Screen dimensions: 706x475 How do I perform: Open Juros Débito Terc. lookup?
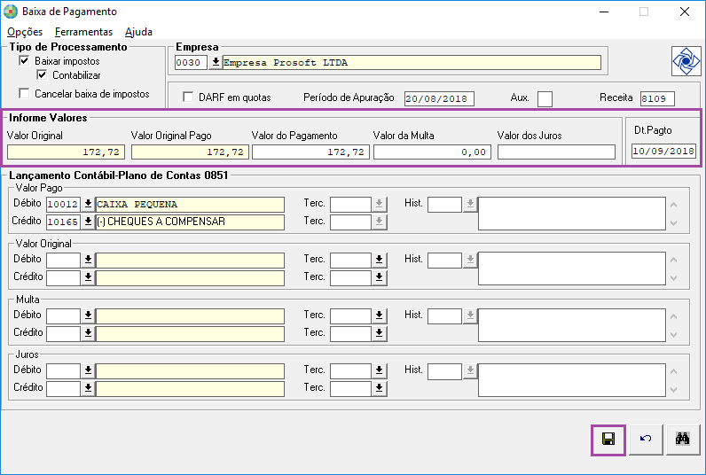point(380,370)
